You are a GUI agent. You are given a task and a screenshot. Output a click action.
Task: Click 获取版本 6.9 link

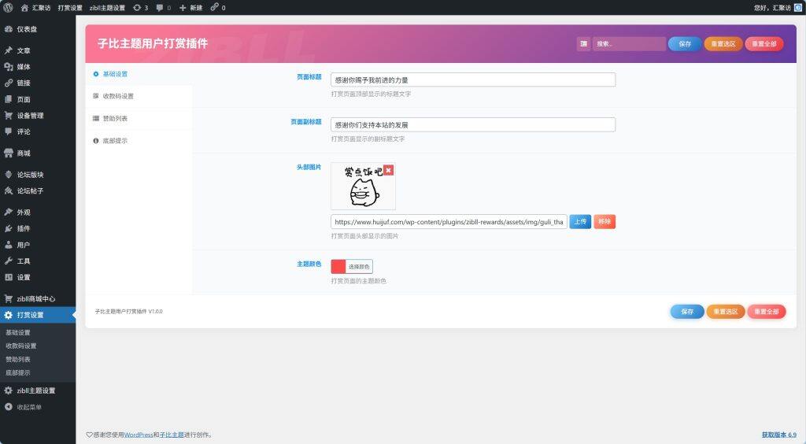[x=778, y=435]
